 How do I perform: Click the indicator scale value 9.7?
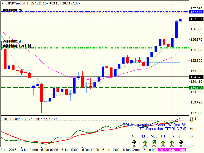[x=192, y=145]
